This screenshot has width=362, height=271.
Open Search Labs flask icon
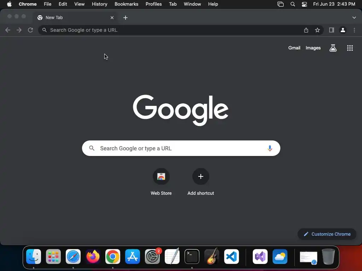[x=333, y=48]
